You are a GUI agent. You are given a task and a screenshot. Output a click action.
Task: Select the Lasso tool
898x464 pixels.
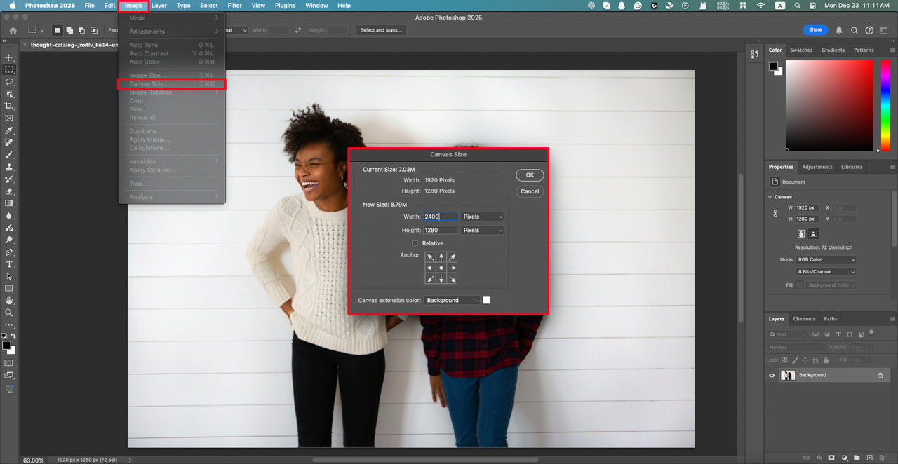(9, 82)
